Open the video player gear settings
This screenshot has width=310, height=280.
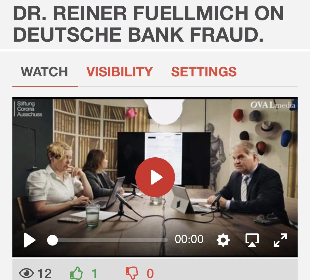pyautogui.click(x=223, y=240)
